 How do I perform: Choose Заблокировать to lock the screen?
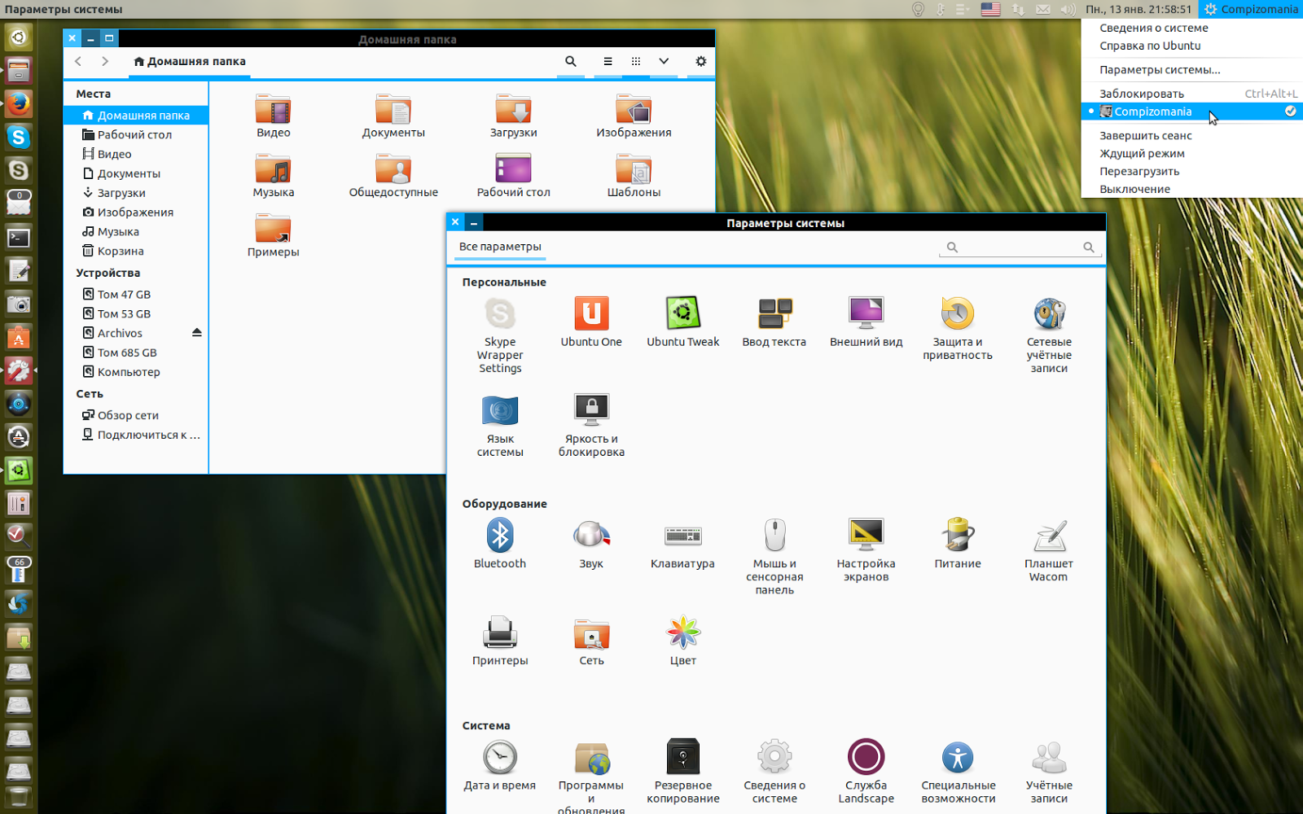[1192, 94]
